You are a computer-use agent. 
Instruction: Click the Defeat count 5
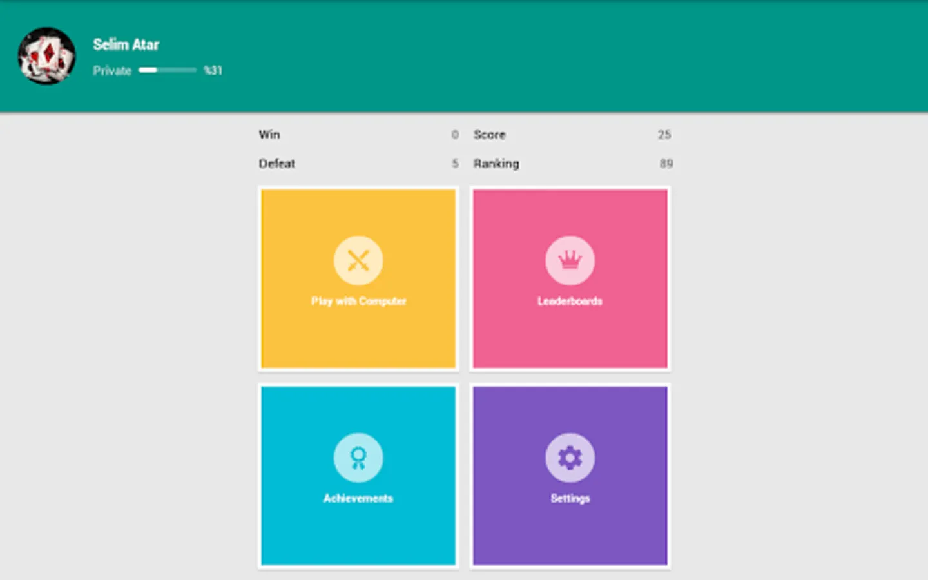click(x=455, y=164)
